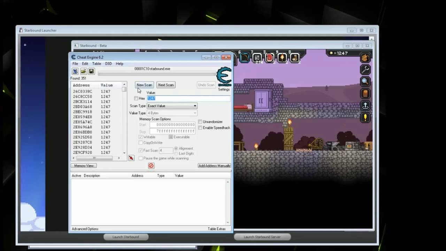Screen dimensions: 446x251
Task: Open Table Extras
Action: point(217,229)
